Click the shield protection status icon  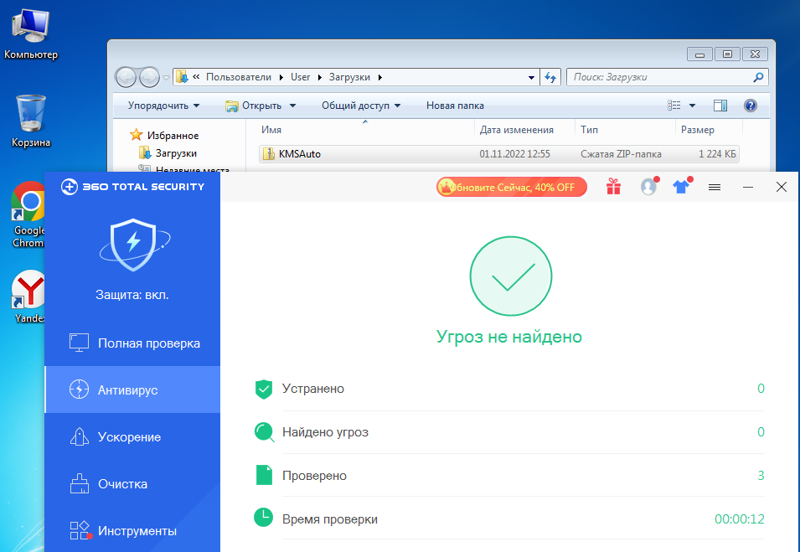134,245
